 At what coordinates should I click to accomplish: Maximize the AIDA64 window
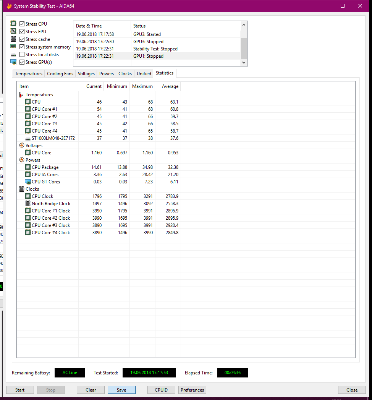[x=343, y=6]
